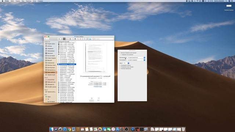235x132 pixels.
Task: Open OBS from the Dock
Action: click(126, 129)
